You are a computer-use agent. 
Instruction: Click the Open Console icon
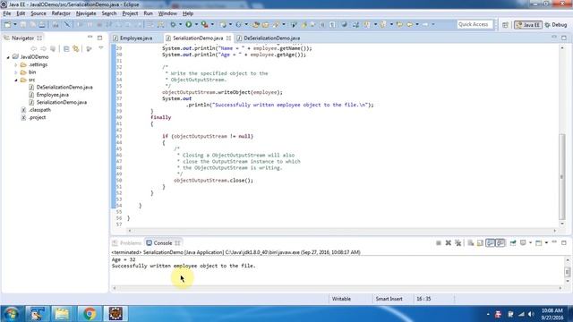coord(539,243)
